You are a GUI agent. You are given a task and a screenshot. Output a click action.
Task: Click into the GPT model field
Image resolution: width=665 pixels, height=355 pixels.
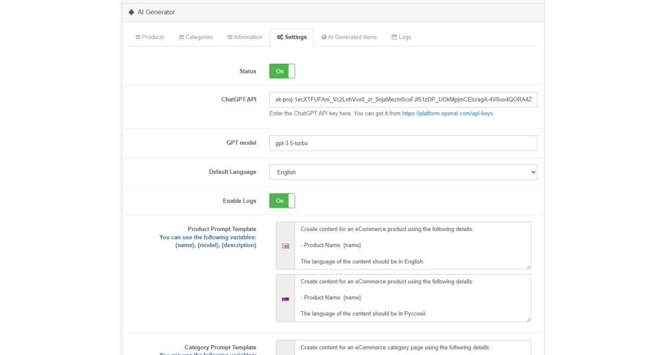[404, 143]
